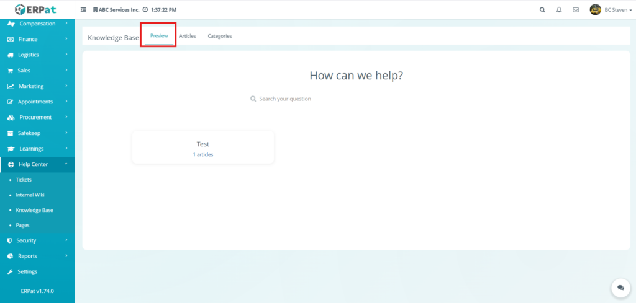Collapse the Help Center menu
Image resolution: width=636 pixels, height=303 pixels.
pyautogui.click(x=37, y=164)
